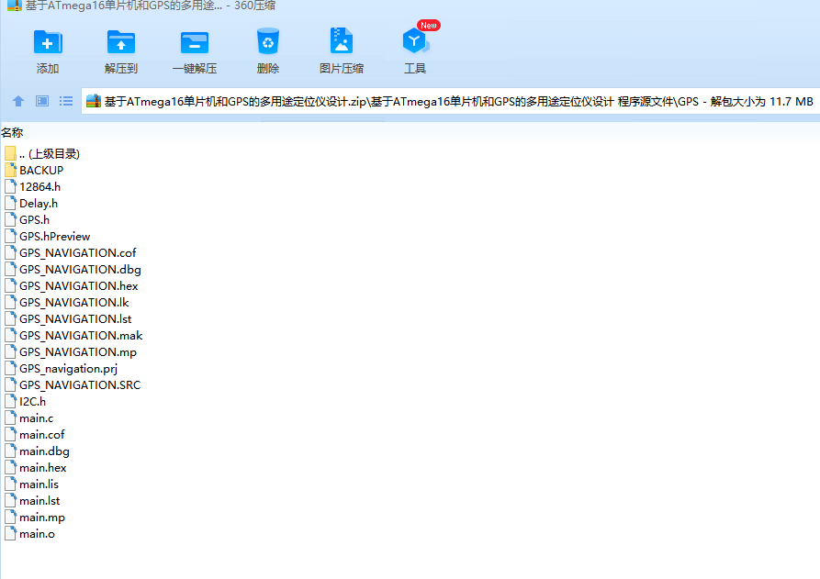Click the zip archive icon in address bar
Image resolution: width=820 pixels, height=579 pixels.
(x=94, y=101)
